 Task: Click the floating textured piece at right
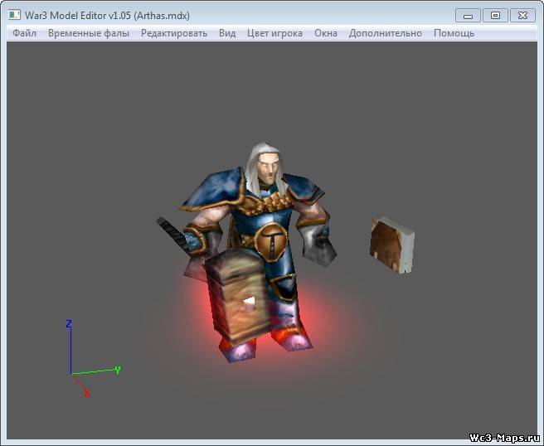pos(391,245)
